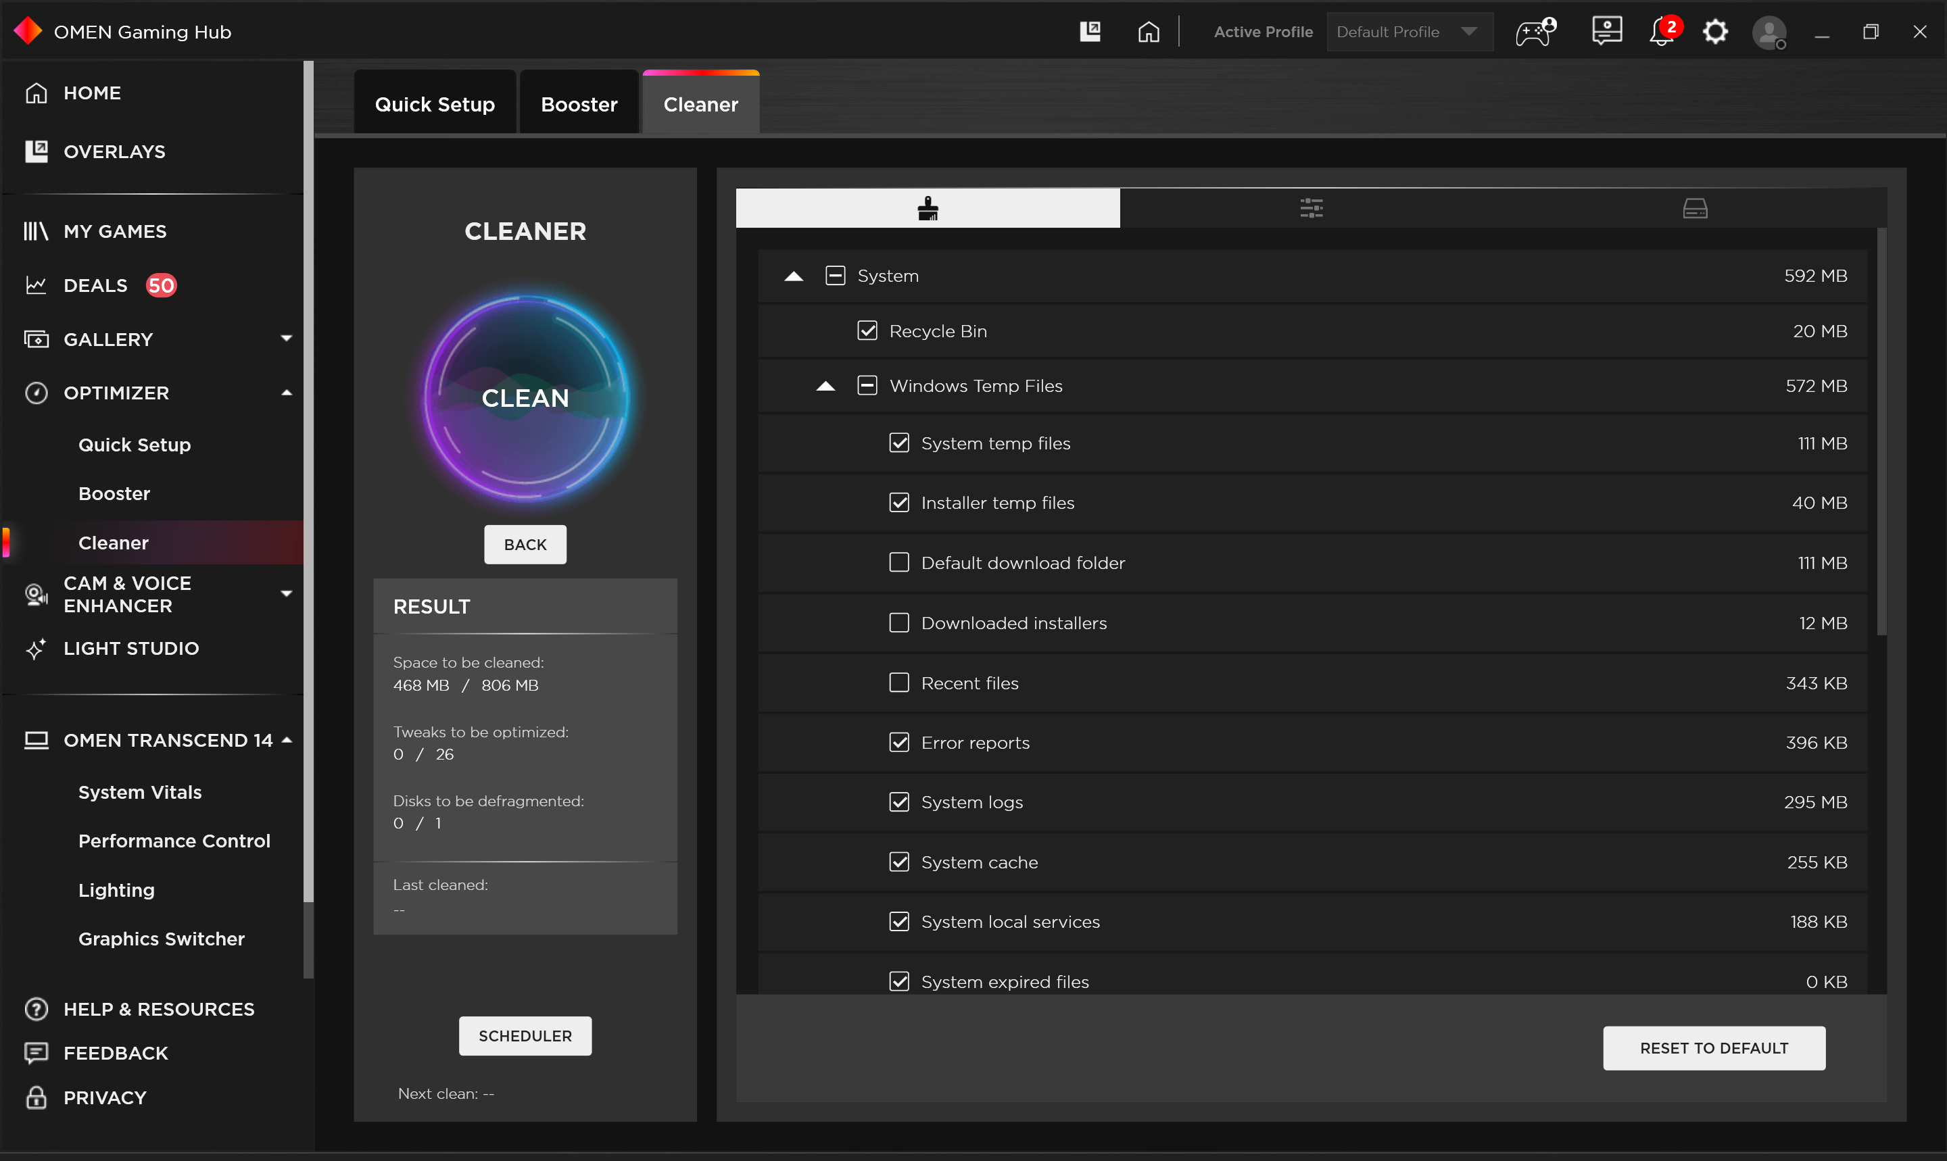Collapse OMEN TRANSCEND 14 section
Image resolution: width=1947 pixels, height=1161 pixels.
click(287, 740)
